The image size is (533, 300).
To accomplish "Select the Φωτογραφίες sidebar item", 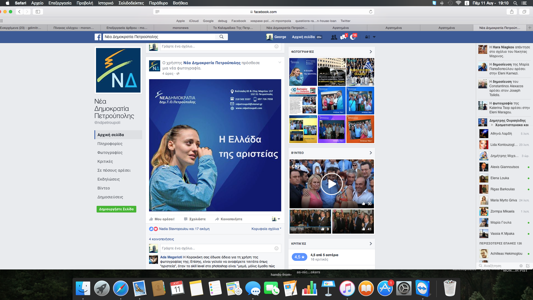I will 110,152.
